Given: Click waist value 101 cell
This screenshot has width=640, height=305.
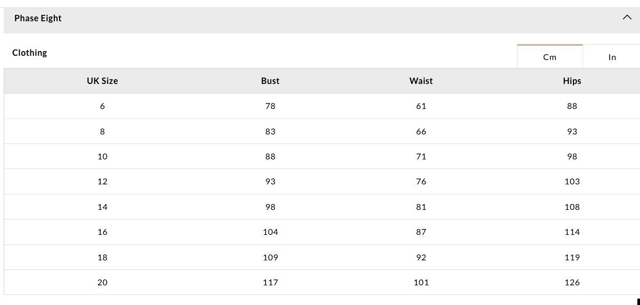Looking at the screenshot, I should (x=421, y=282).
